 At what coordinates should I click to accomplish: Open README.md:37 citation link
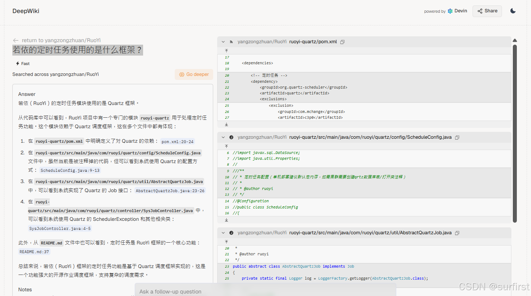click(x=34, y=252)
